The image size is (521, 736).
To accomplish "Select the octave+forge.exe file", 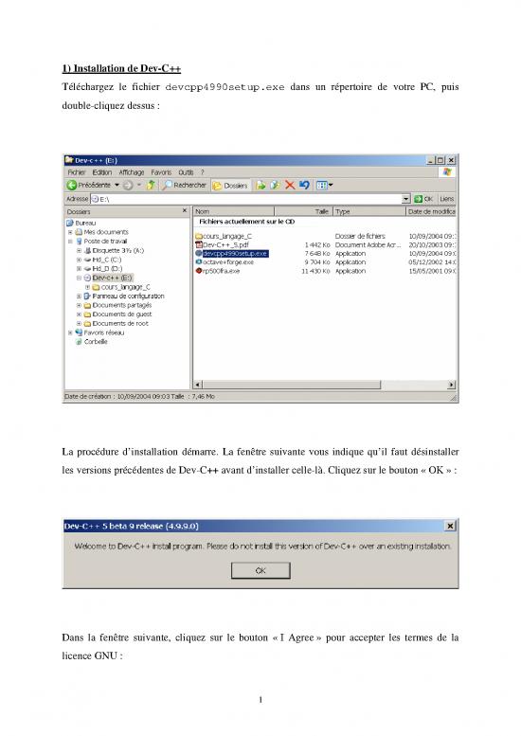I will tap(228, 262).
